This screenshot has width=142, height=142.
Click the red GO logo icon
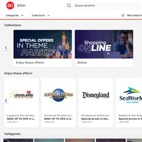10,5
